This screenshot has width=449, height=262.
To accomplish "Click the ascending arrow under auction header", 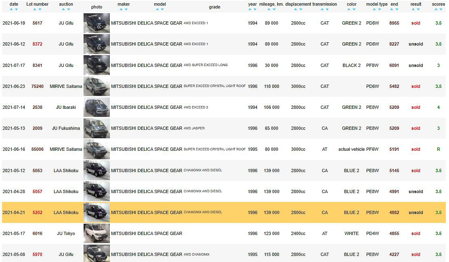I will tap(63, 9).
